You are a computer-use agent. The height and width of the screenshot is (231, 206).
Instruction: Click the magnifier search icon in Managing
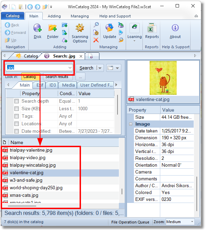(x=96, y=25)
